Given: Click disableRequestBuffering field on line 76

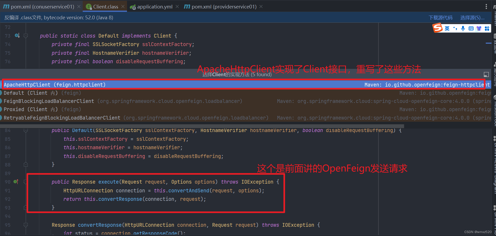Looking at the screenshot, I should tap(150, 61).
